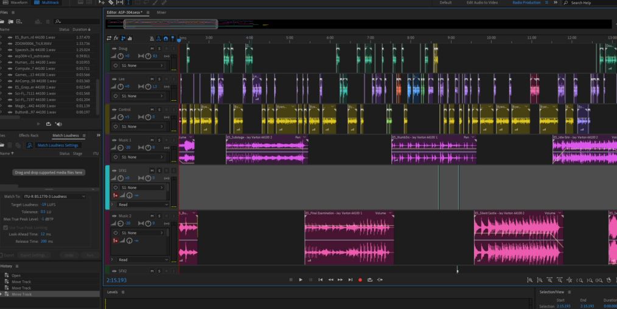Adjust the Control track pan knob

tap(148, 117)
